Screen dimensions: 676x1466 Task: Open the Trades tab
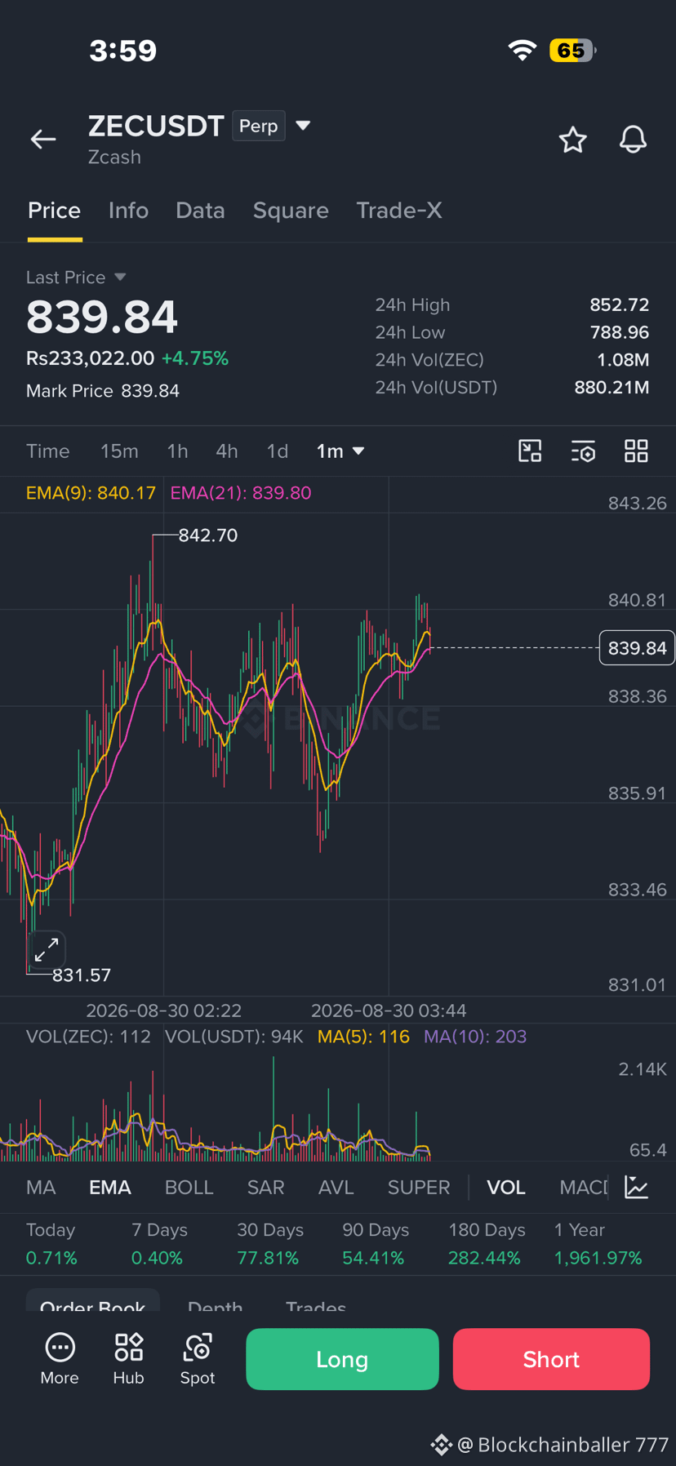click(x=316, y=1306)
